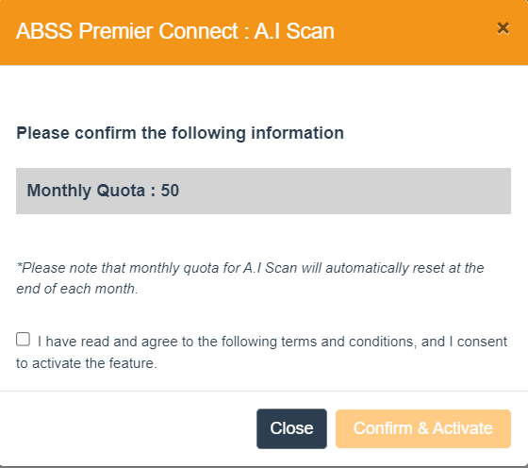
Task: Tick the terms and conditions agreement checkbox
Action: (x=23, y=339)
